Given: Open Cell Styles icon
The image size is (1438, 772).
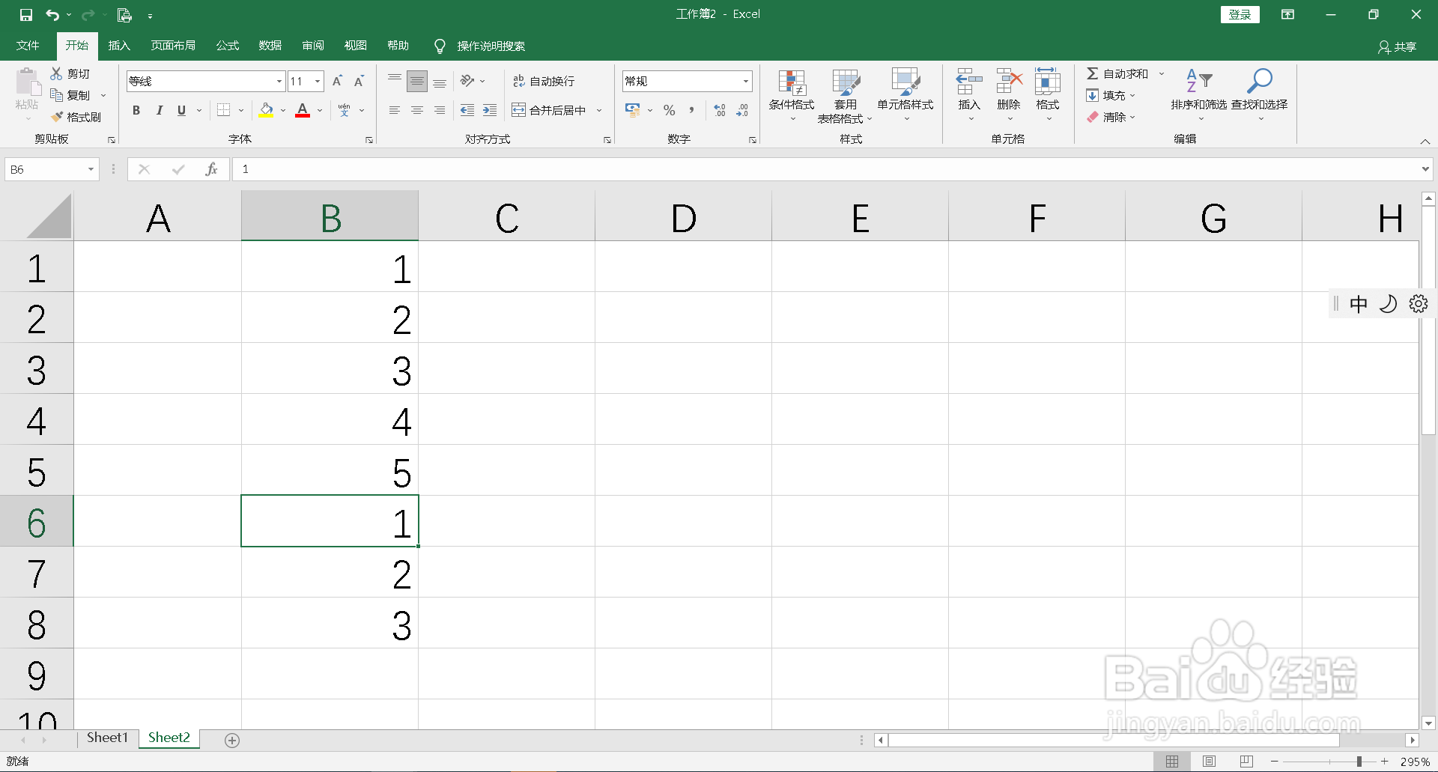Looking at the screenshot, I should pos(905,82).
